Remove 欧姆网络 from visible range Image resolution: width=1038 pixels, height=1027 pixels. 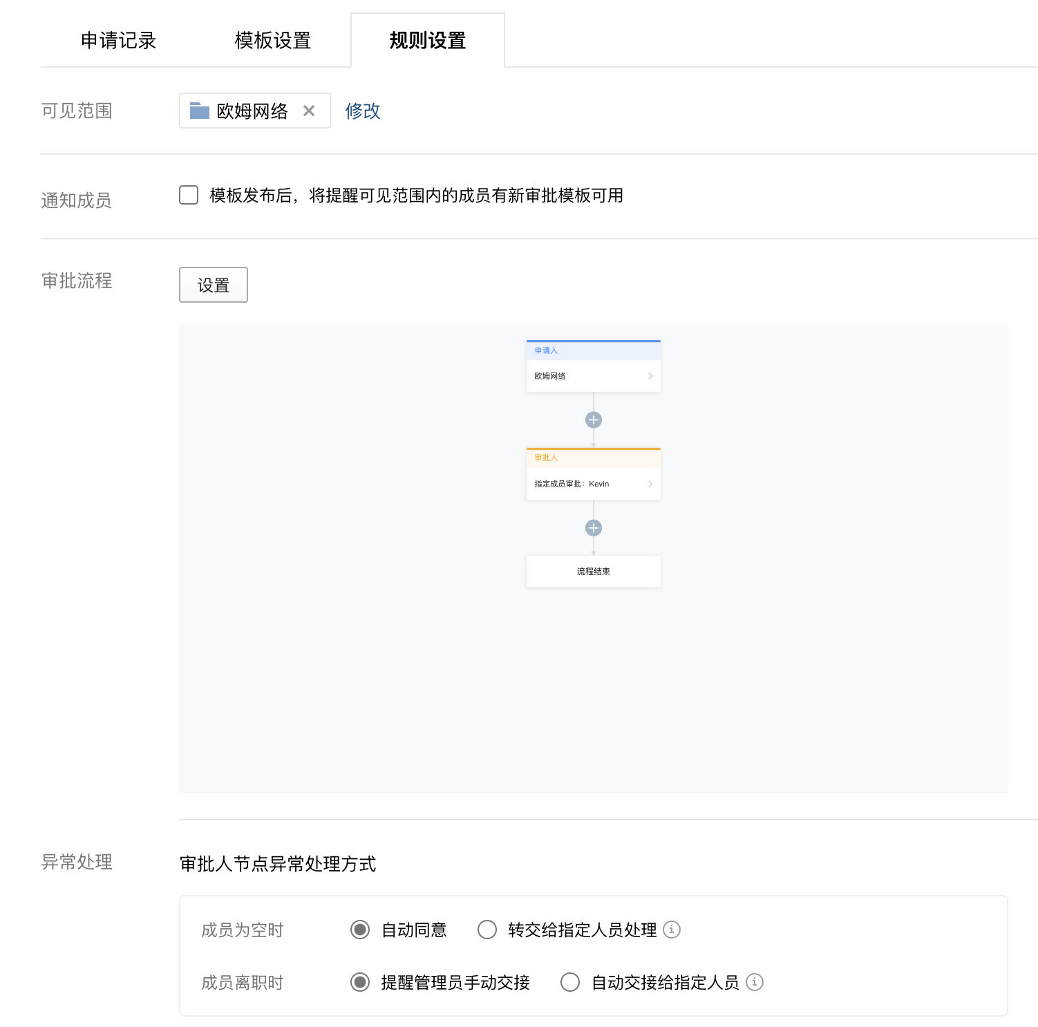309,111
